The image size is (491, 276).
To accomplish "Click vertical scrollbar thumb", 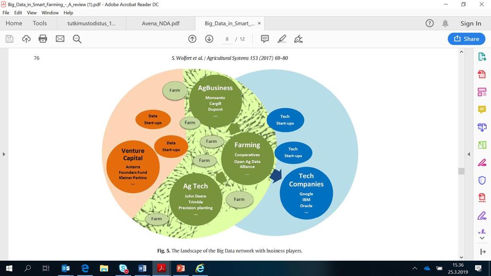I will (x=461, y=171).
